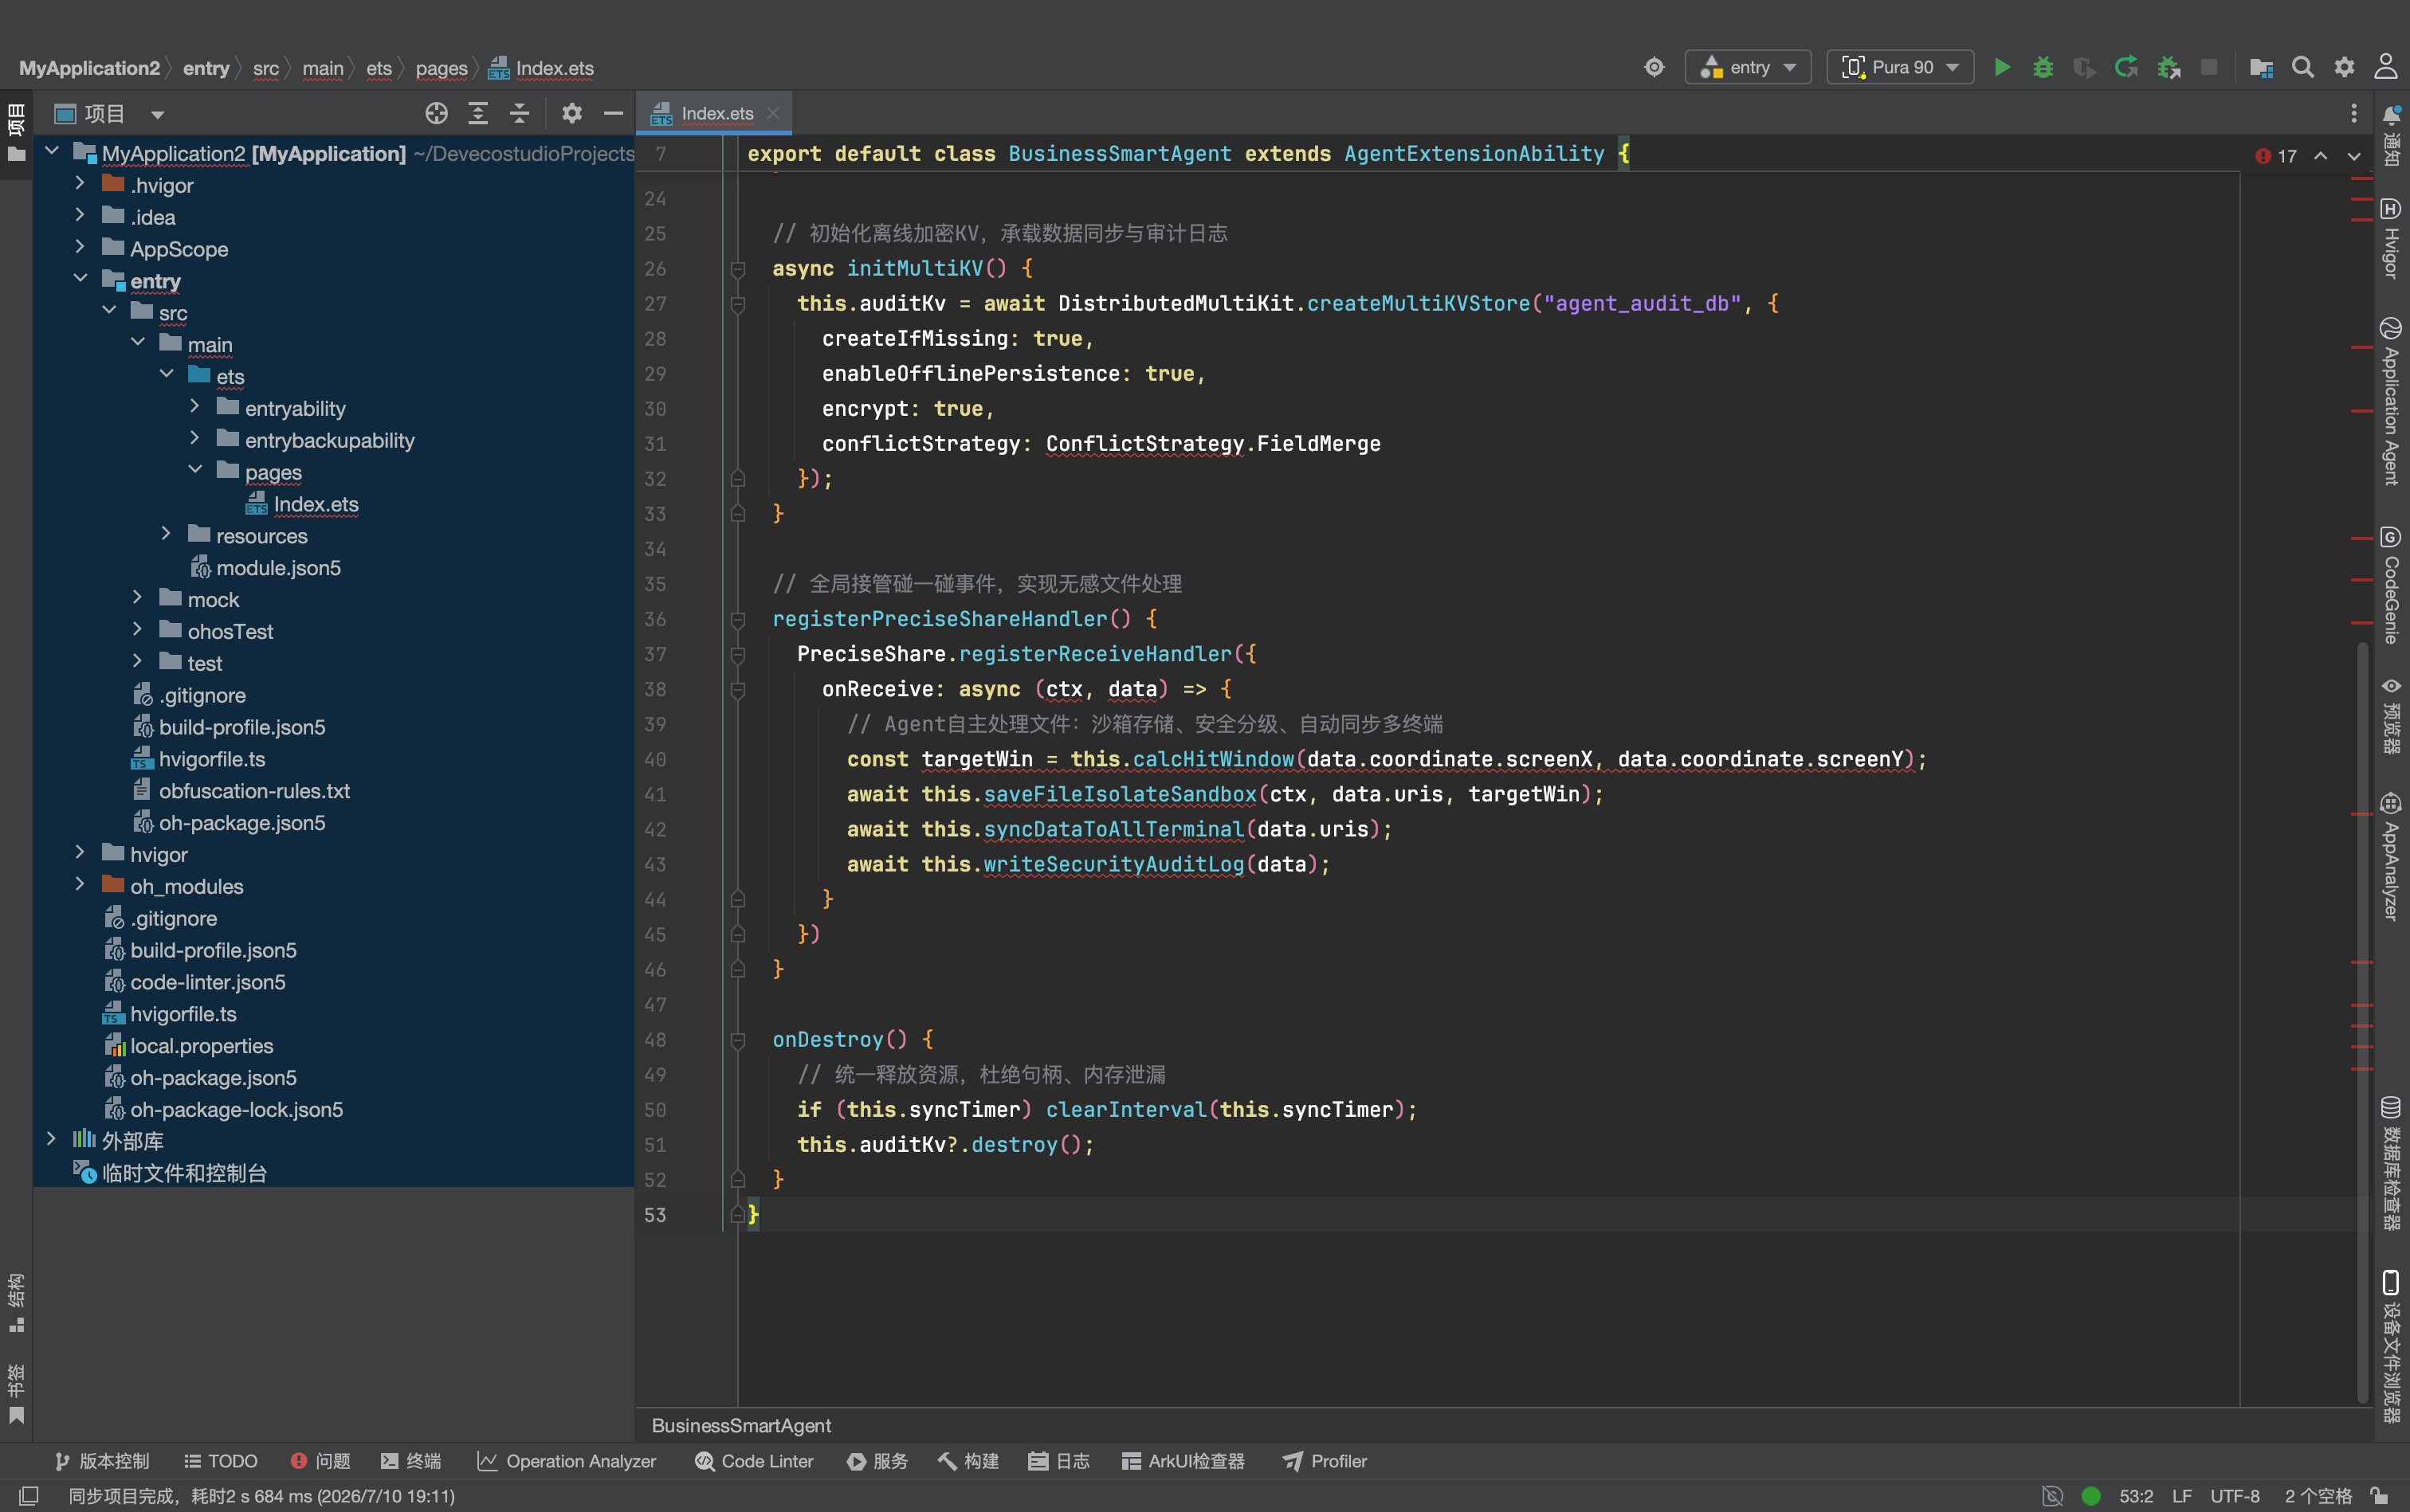Open the Profiler tool window tab

pyautogui.click(x=1325, y=1461)
